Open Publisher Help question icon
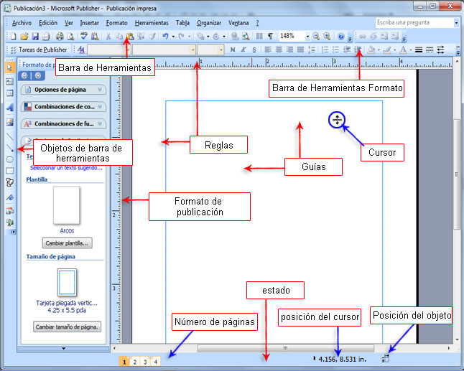Screen dimensions: 464x371 coord(341,37)
